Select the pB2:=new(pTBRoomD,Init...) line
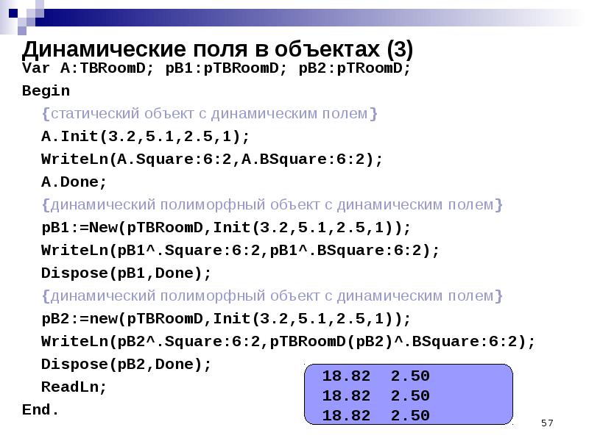589x441 pixels. click(x=226, y=318)
